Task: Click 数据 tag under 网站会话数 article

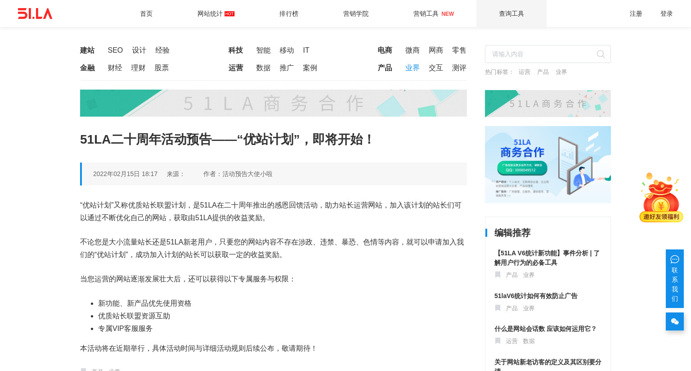Action: point(529,341)
